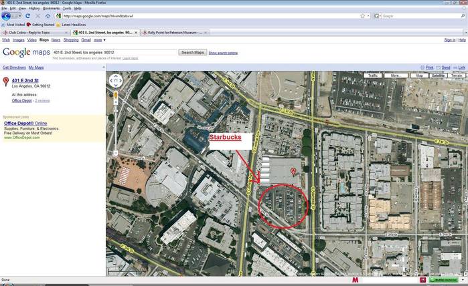Viewport: 468px width, 286px height.
Task: Click the Search Maps button
Action: pos(193,52)
